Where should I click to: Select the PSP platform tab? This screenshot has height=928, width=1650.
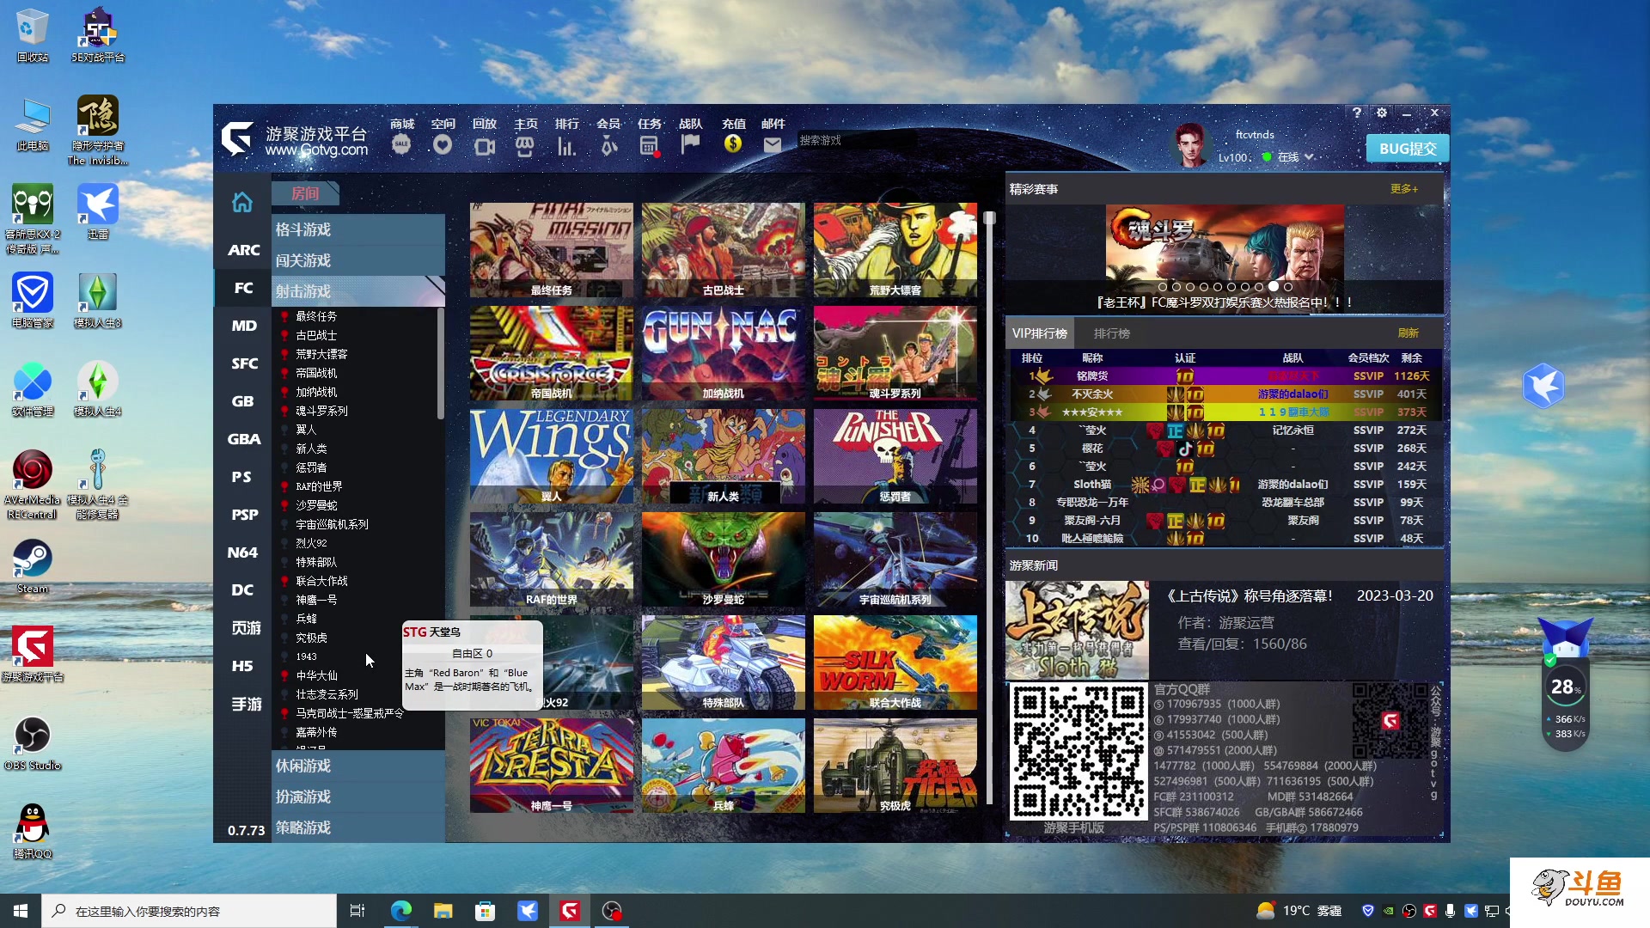point(243,515)
